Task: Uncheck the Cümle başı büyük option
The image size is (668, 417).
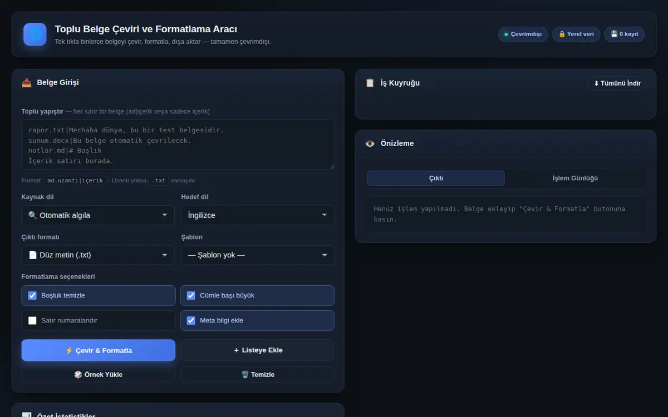Action: pyautogui.click(x=191, y=296)
